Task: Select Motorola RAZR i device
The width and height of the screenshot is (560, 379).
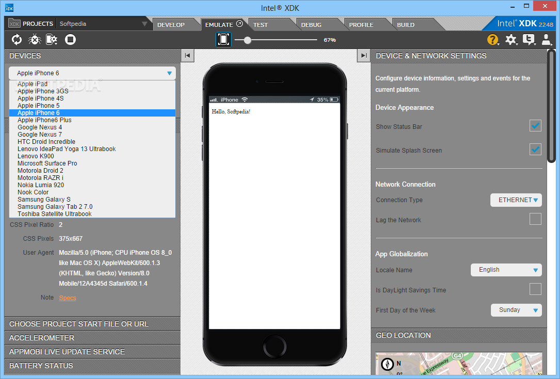Action: coord(92,178)
